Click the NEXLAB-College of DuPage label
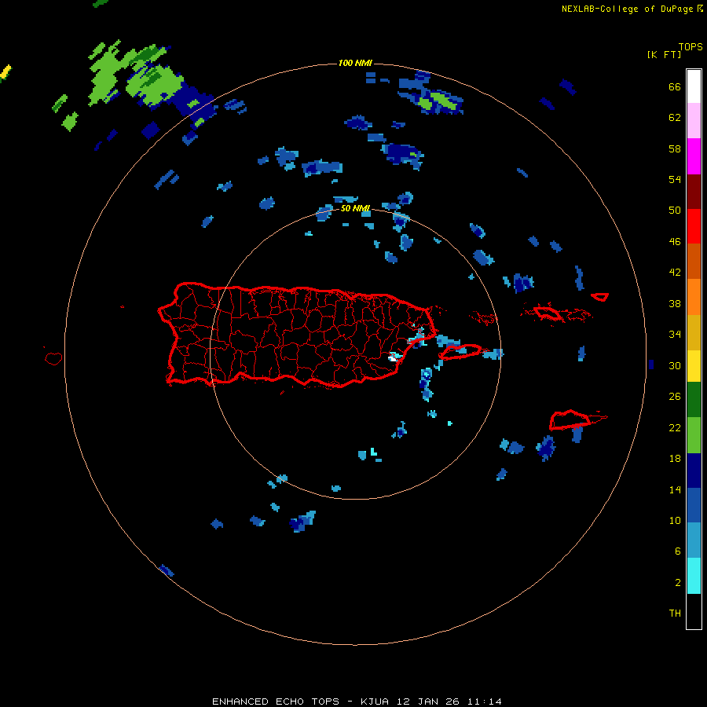 (627, 9)
